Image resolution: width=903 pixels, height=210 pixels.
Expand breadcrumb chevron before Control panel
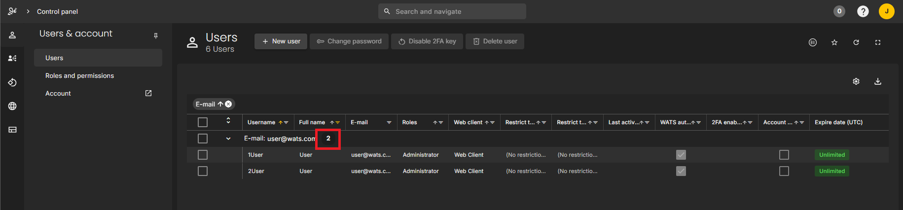click(x=28, y=11)
